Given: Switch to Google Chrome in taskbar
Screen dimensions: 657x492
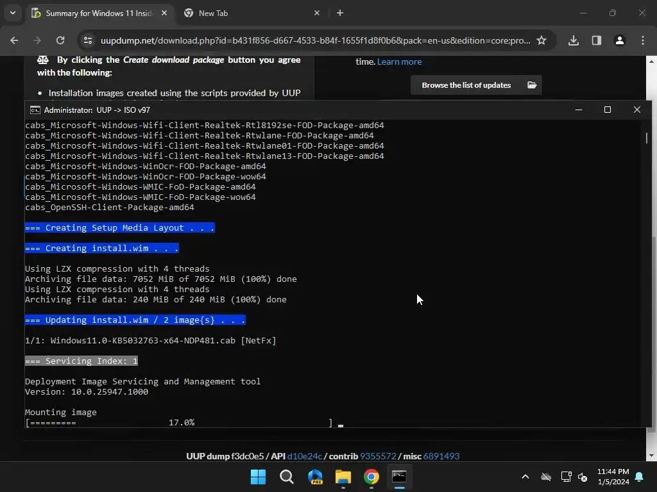Looking at the screenshot, I should point(371,477).
